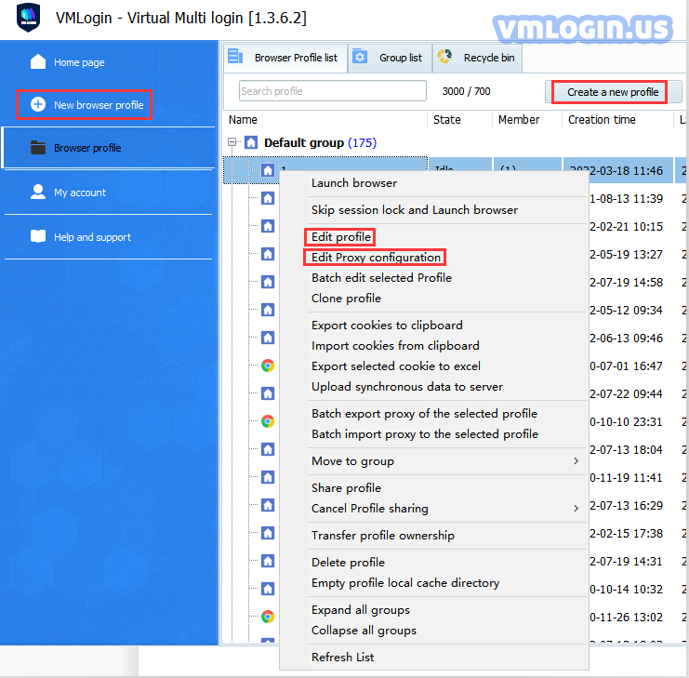This screenshot has width=689, height=678.
Task: Select Transfer profile ownership
Action: [x=434, y=535]
